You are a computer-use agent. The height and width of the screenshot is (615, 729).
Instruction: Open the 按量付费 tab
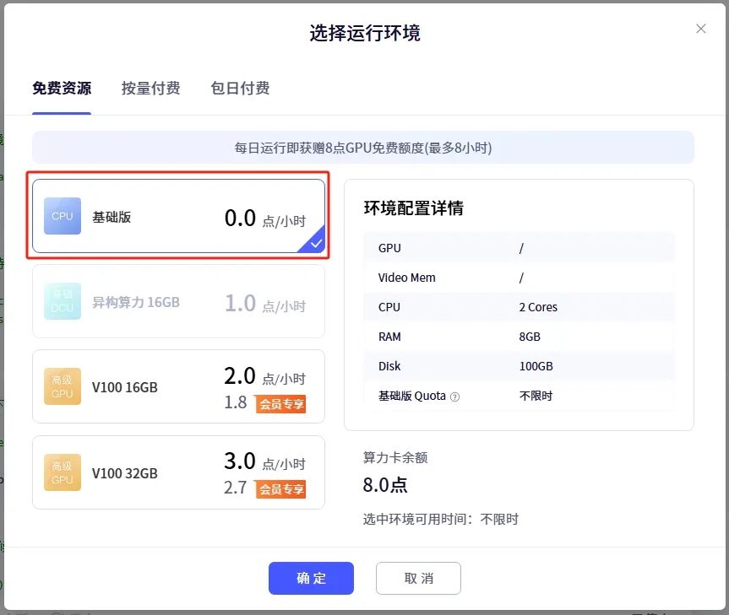click(x=150, y=89)
